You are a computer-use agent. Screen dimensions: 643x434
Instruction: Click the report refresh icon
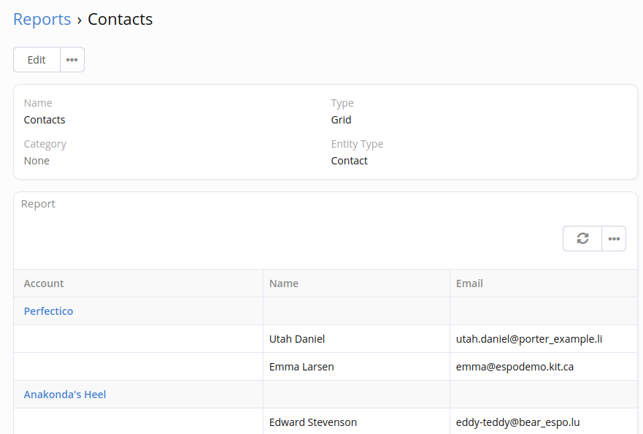click(x=582, y=239)
